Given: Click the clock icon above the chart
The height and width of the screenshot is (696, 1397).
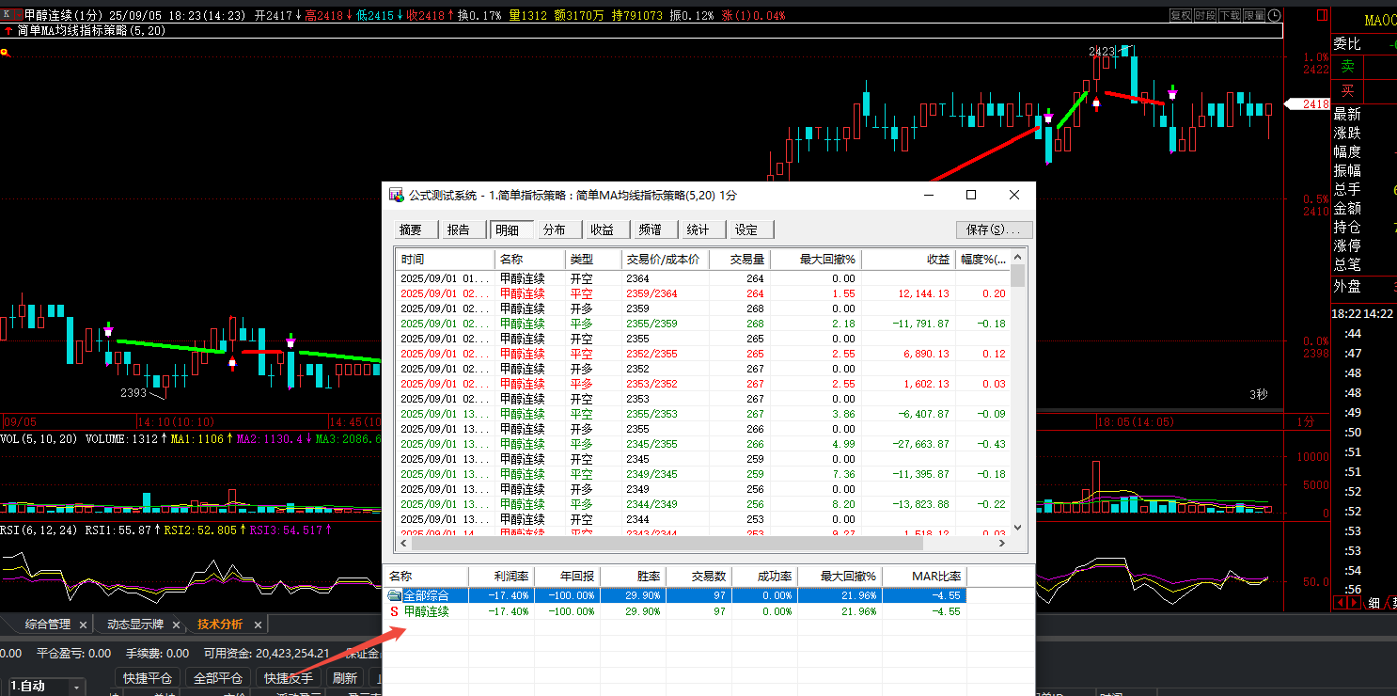Looking at the screenshot, I should click(x=1274, y=15).
